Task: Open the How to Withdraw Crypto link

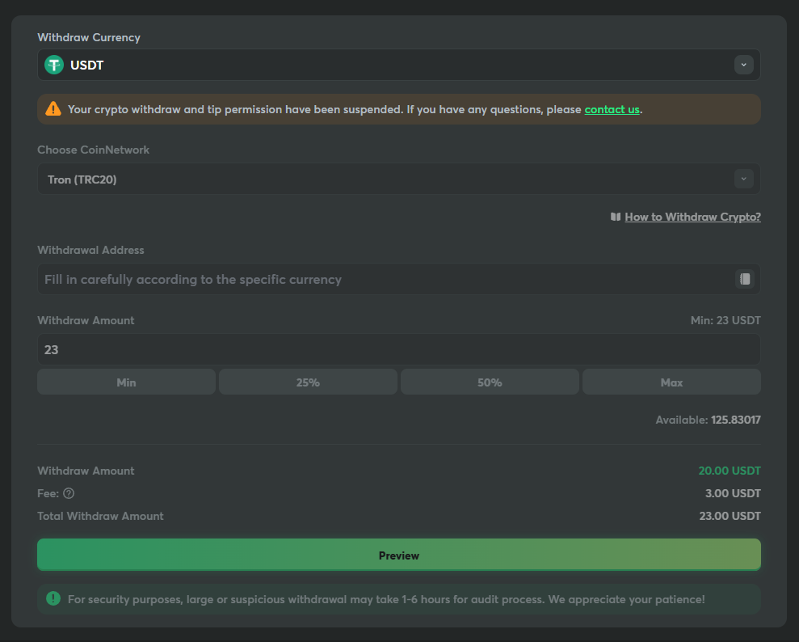Action: [x=692, y=217]
